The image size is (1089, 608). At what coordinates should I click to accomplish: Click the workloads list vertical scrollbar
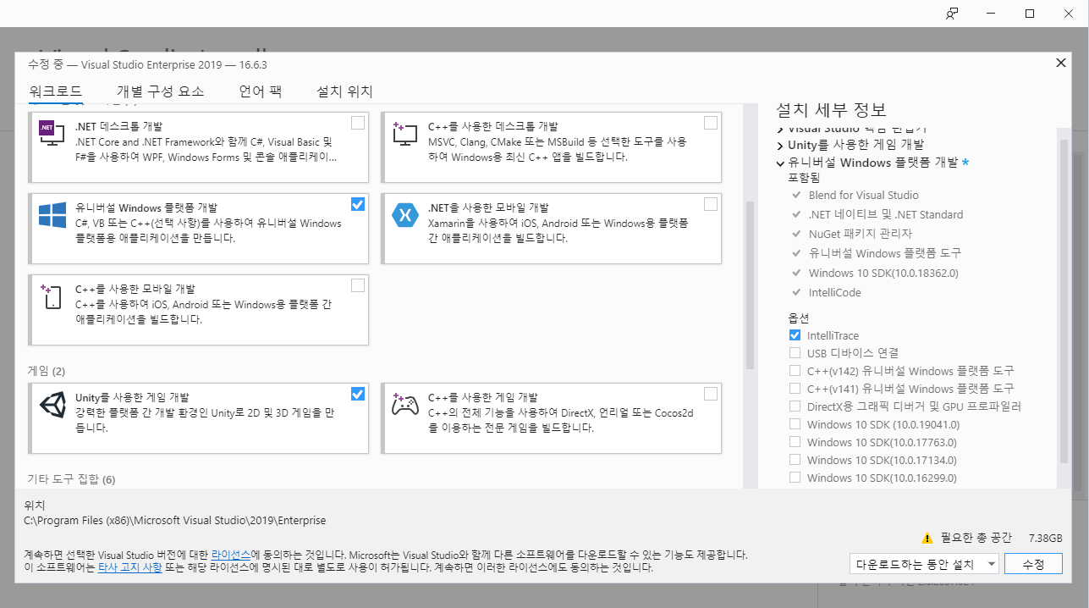[750, 284]
